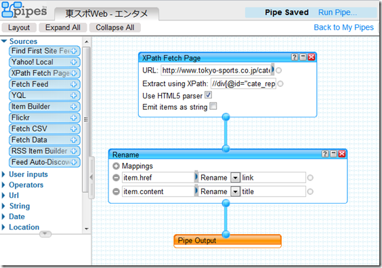This screenshot has width=382, height=268.
Task: Click the link rename value field
Action: click(x=273, y=178)
